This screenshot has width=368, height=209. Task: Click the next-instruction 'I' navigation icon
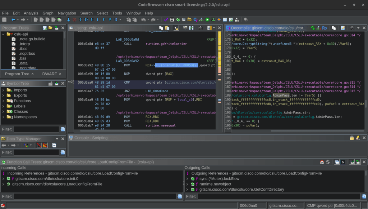pyautogui.click(x=80, y=20)
